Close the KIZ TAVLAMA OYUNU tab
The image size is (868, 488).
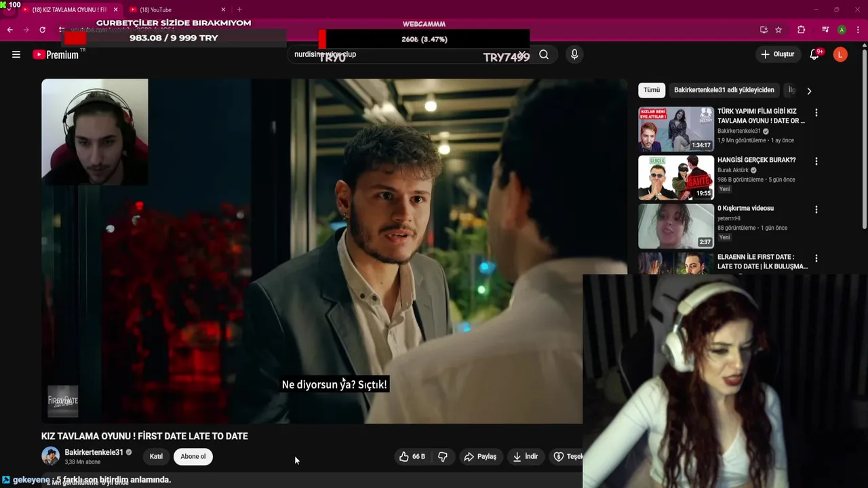[115, 9]
